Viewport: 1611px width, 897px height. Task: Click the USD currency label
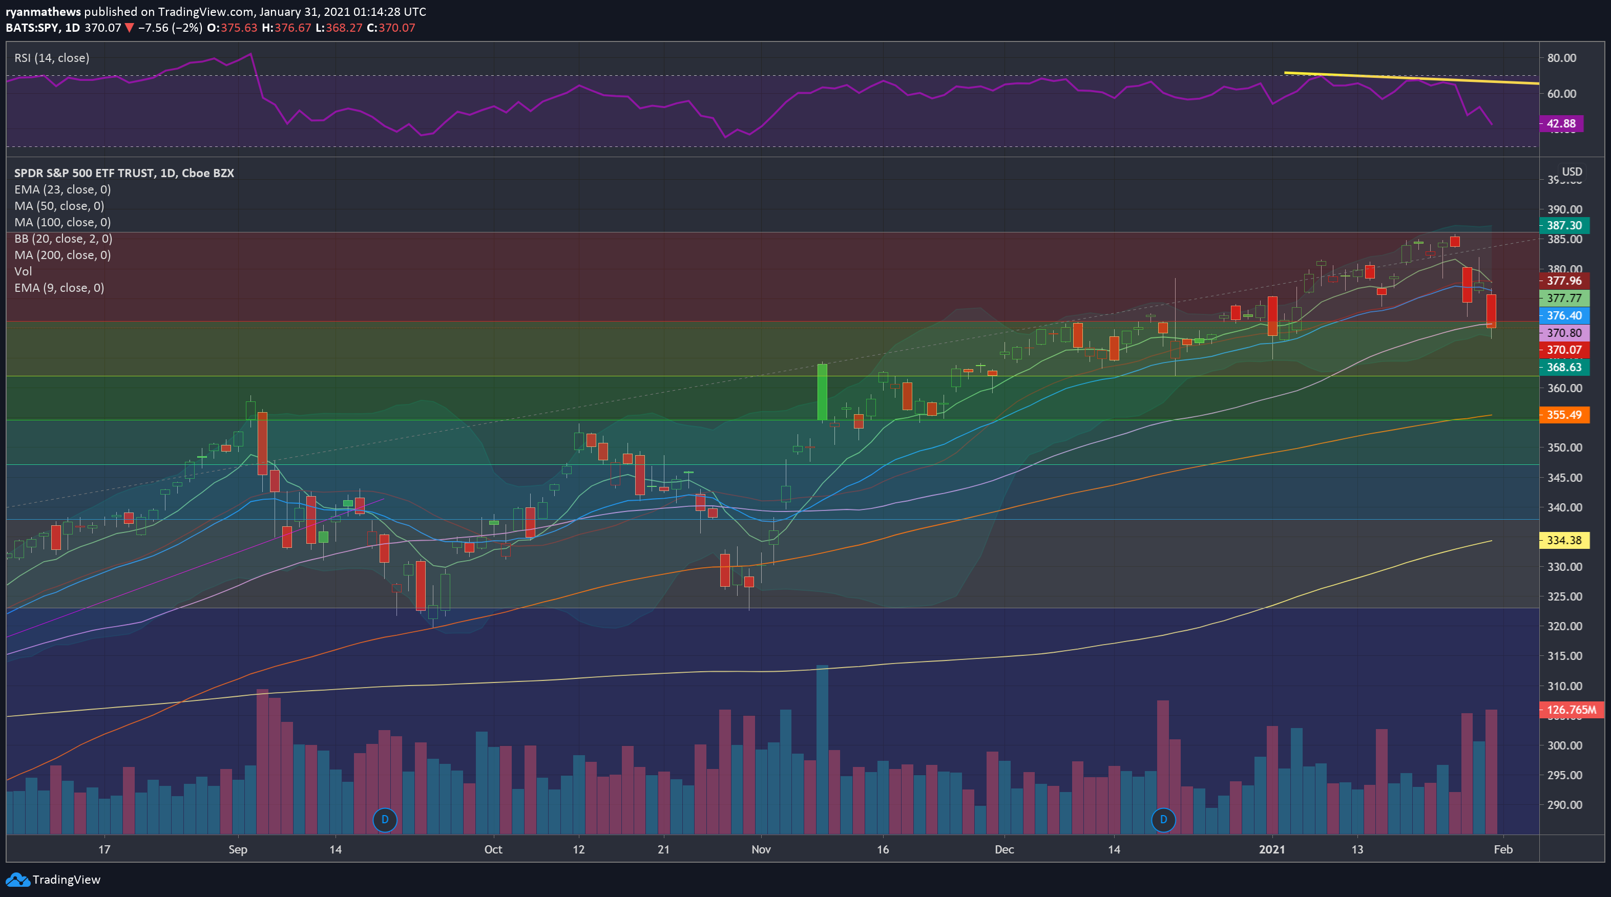coord(1572,172)
